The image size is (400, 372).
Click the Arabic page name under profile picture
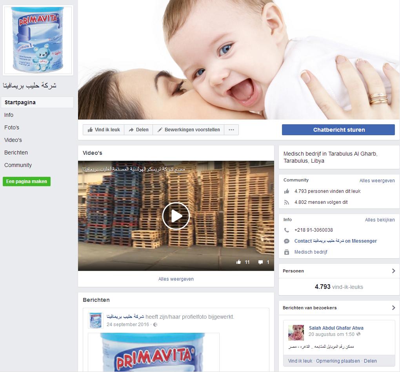pos(29,85)
